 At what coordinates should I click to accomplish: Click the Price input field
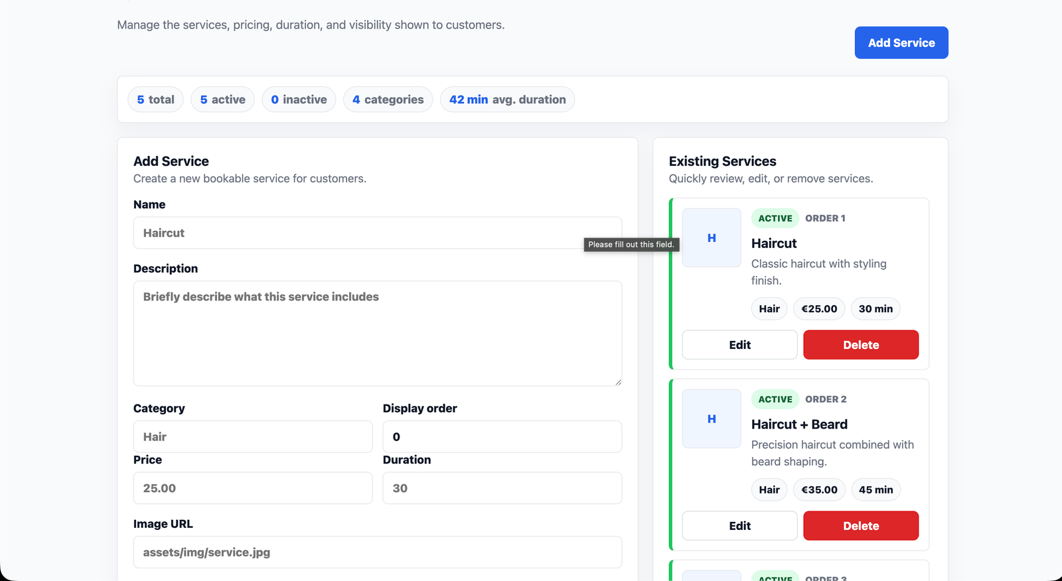(252, 488)
